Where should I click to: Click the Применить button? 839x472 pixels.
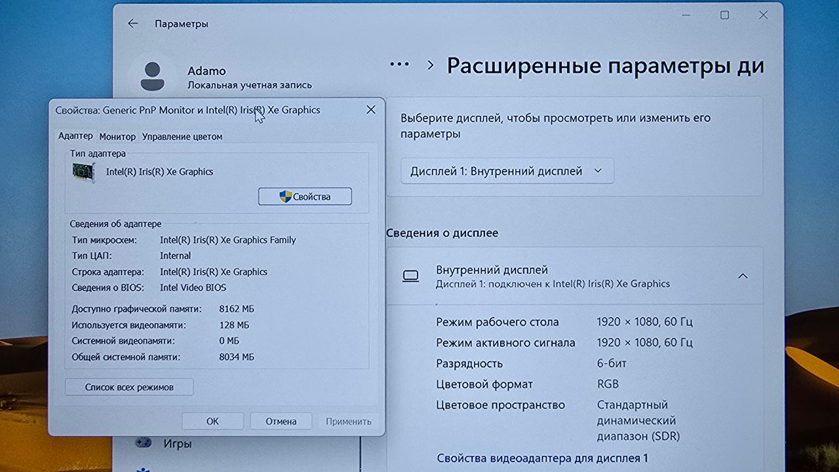click(349, 421)
